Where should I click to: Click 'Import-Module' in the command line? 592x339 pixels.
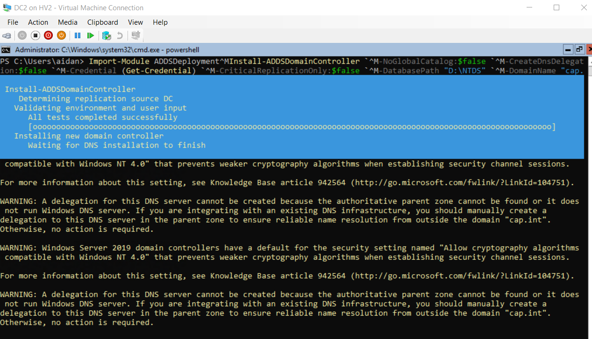119,62
